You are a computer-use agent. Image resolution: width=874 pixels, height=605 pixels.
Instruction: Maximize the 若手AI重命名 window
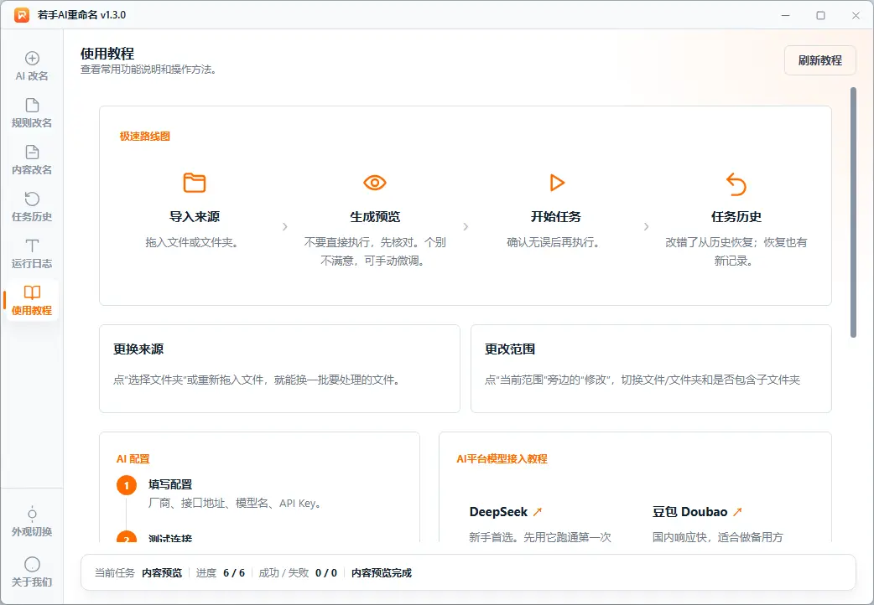[x=820, y=15]
